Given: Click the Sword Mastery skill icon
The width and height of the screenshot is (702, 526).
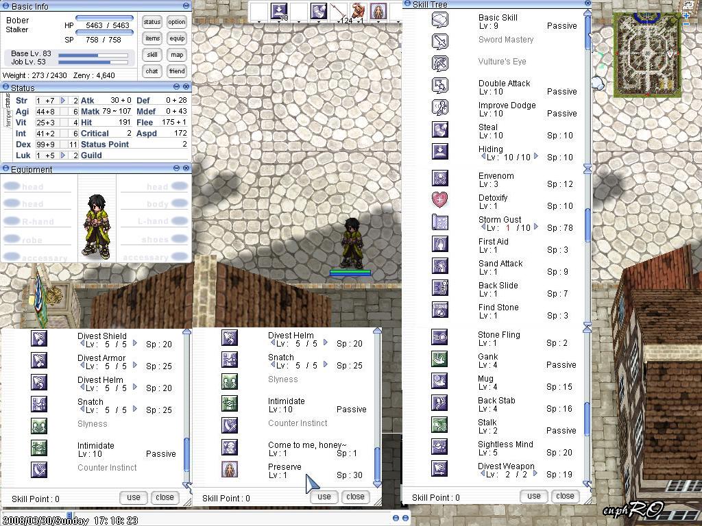Looking at the screenshot, I should point(439,42).
